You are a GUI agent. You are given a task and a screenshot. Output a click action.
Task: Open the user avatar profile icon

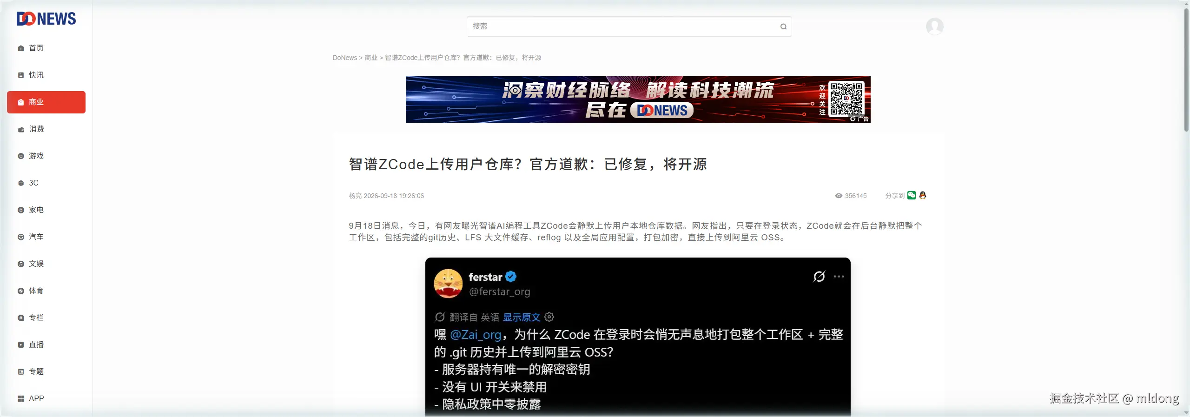(934, 26)
